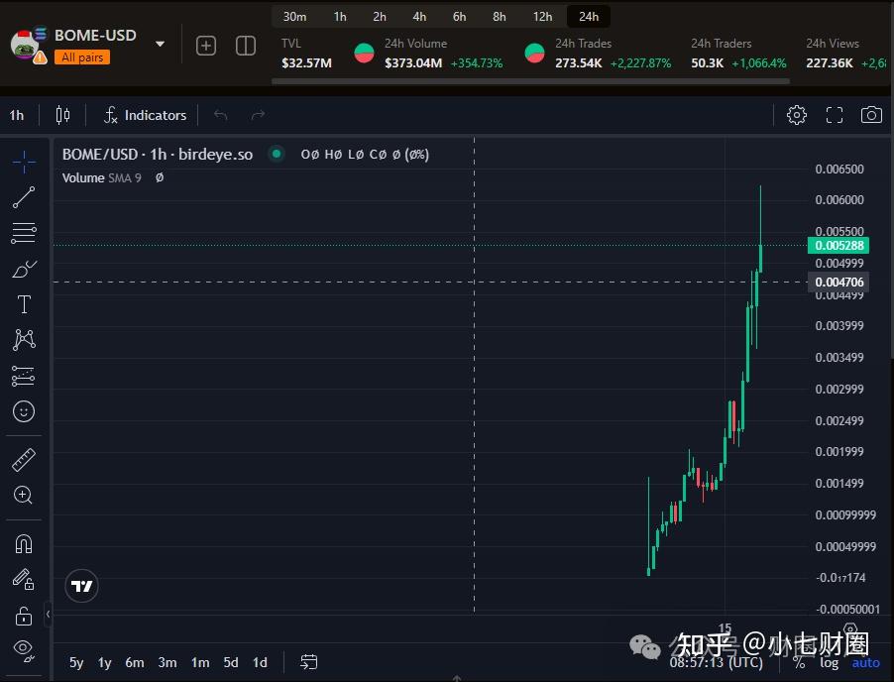Toggle log scale mode
This screenshot has width=894, height=682.
pos(829,662)
